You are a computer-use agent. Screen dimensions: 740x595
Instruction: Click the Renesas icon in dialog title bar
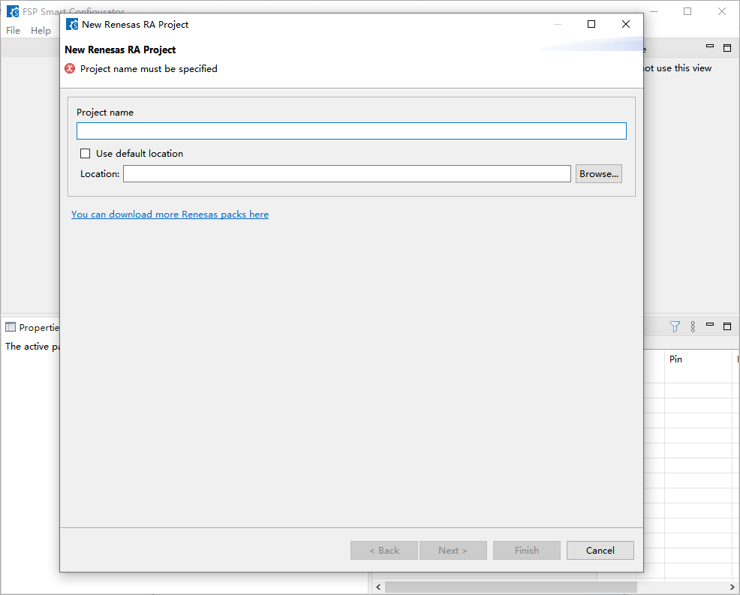click(x=72, y=25)
